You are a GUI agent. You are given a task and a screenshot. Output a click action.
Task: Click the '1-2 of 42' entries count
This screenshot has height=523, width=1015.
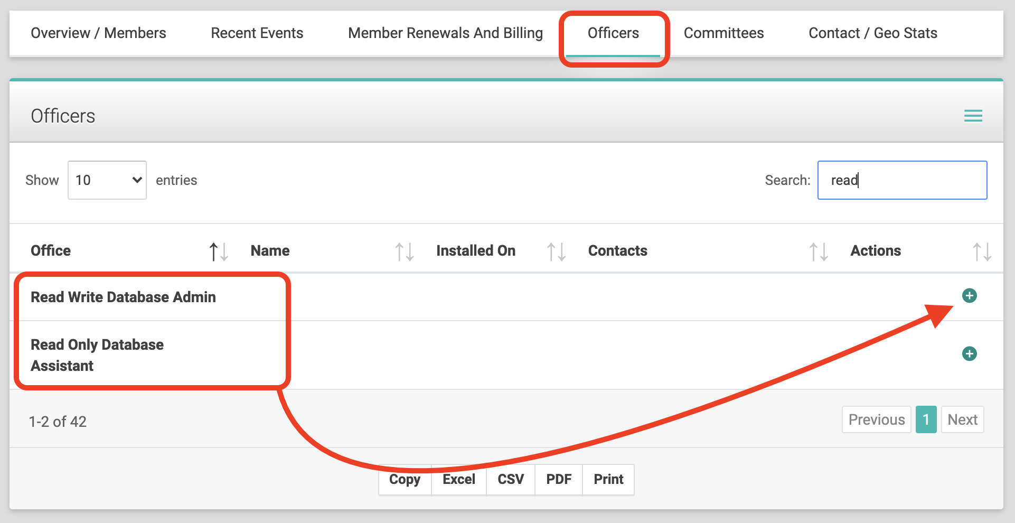(58, 422)
